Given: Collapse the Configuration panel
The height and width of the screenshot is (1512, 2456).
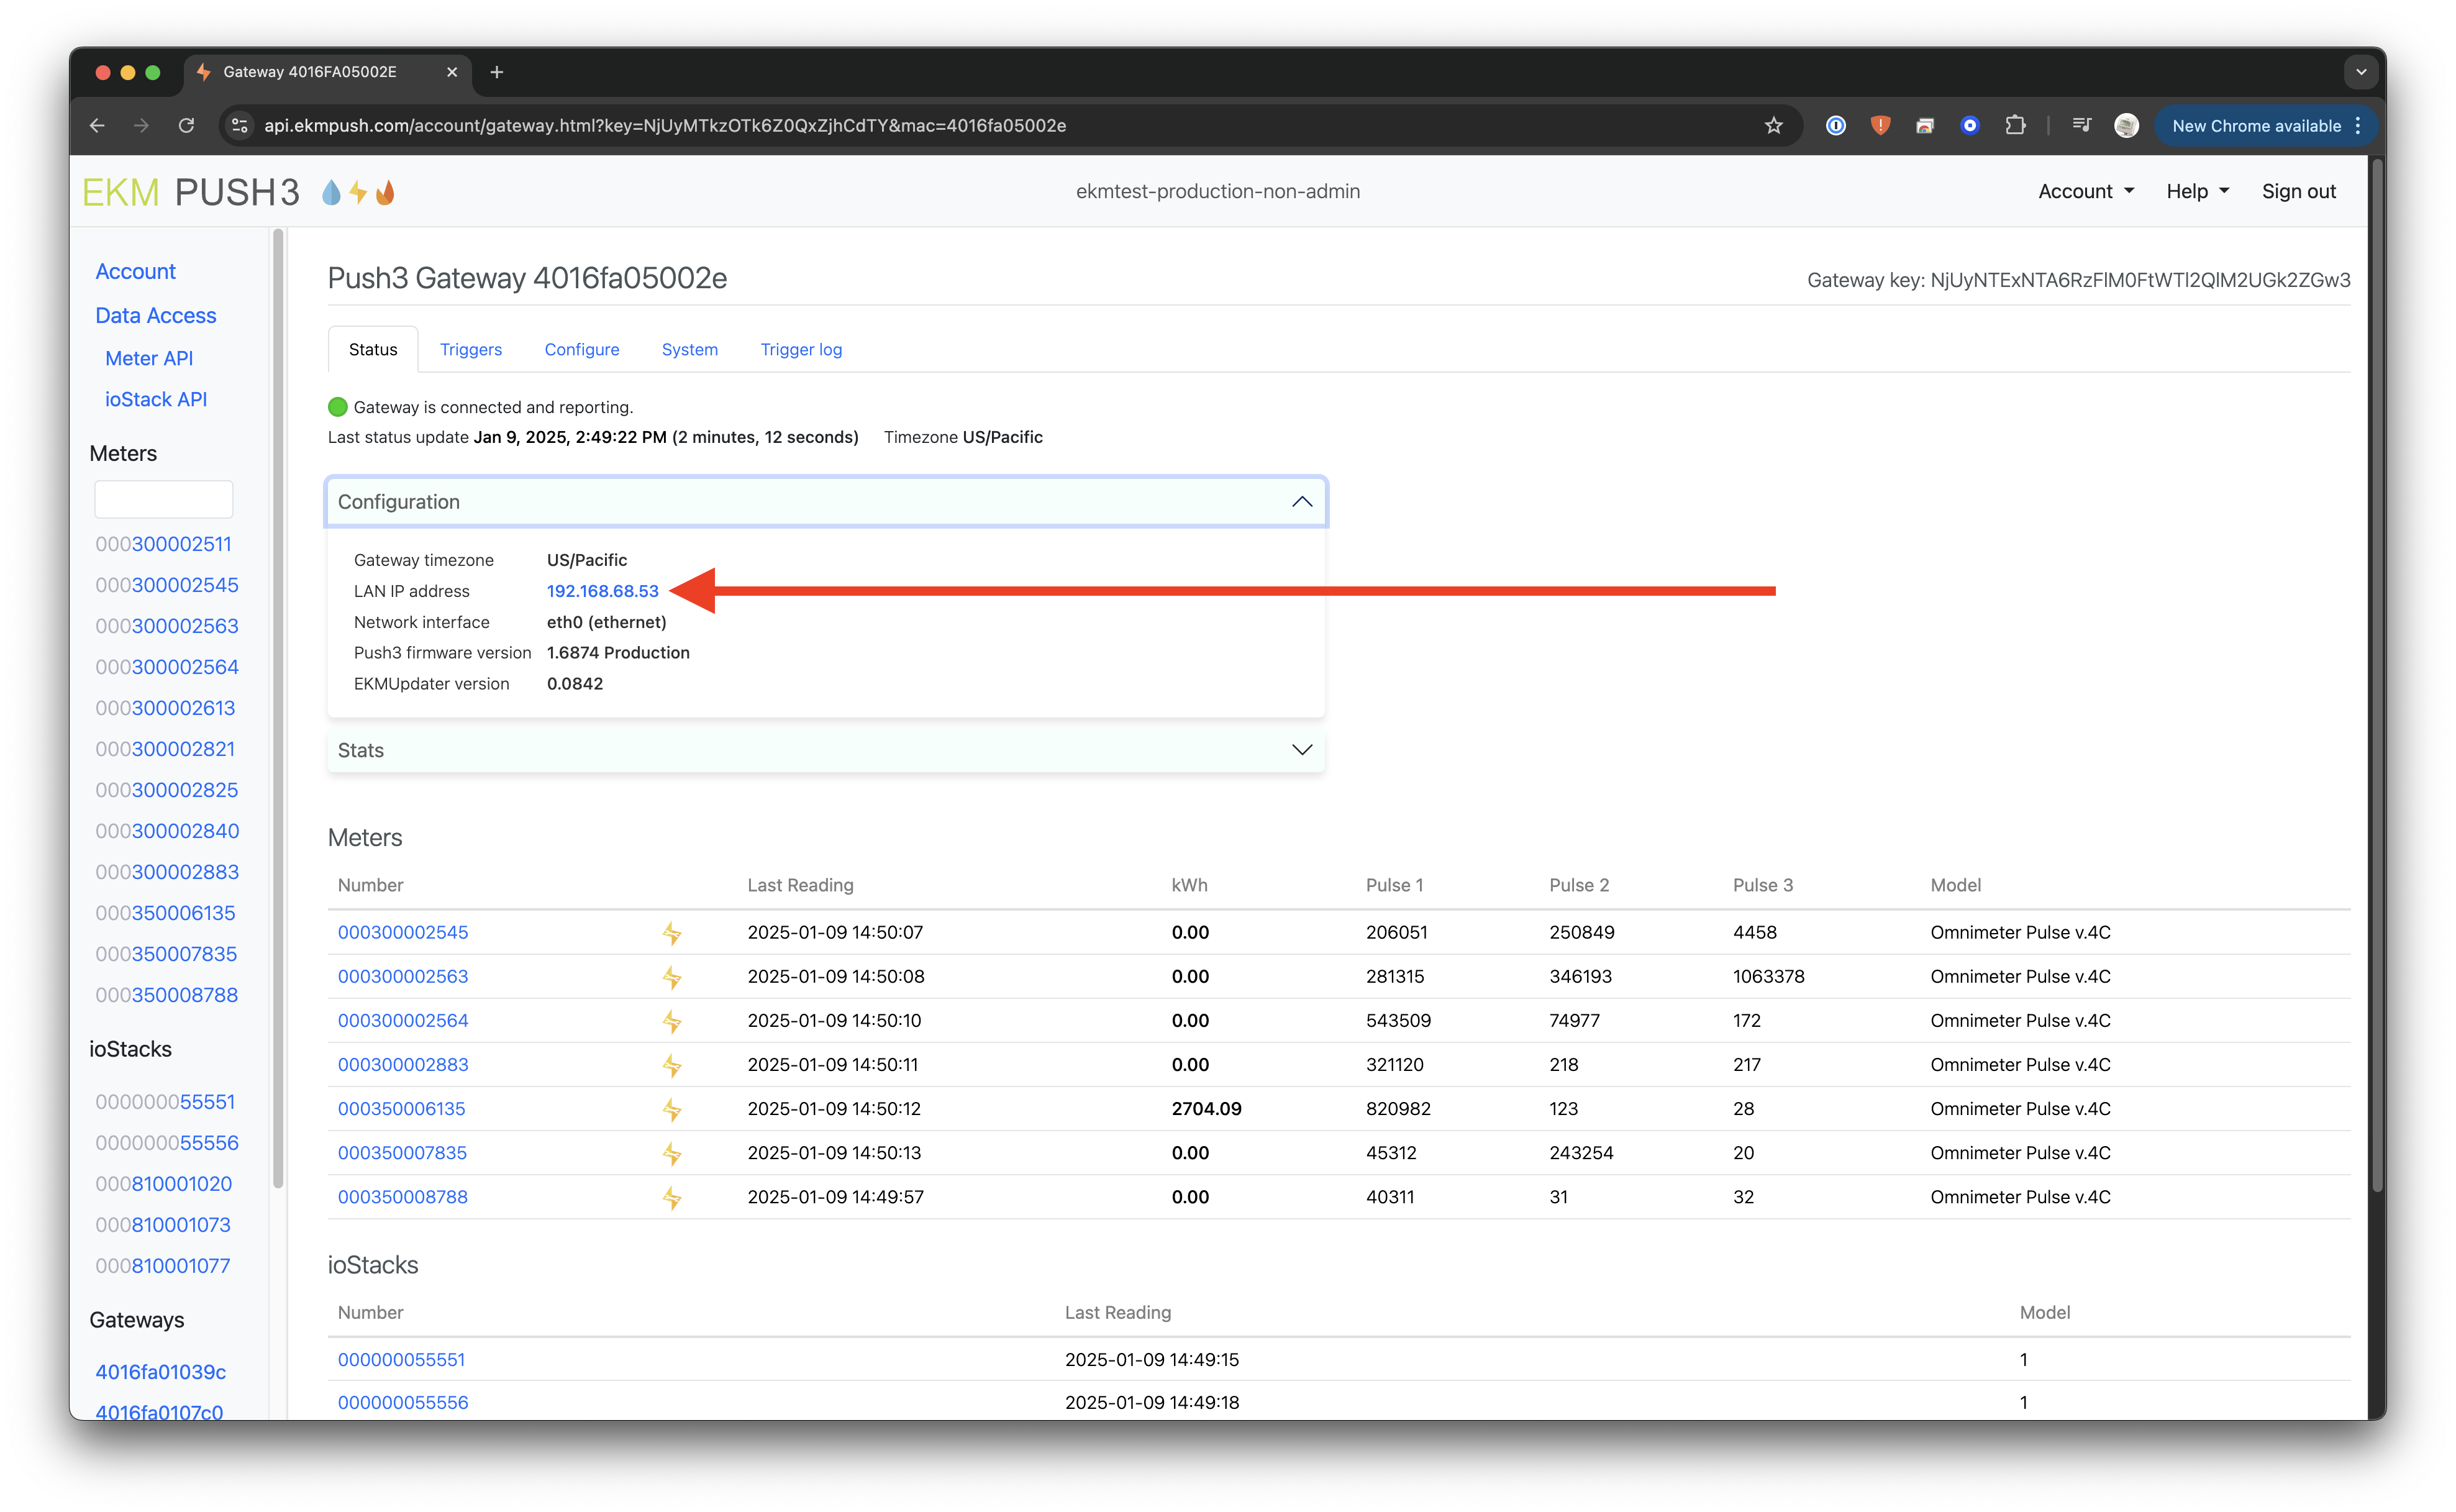Looking at the screenshot, I should tap(1301, 502).
